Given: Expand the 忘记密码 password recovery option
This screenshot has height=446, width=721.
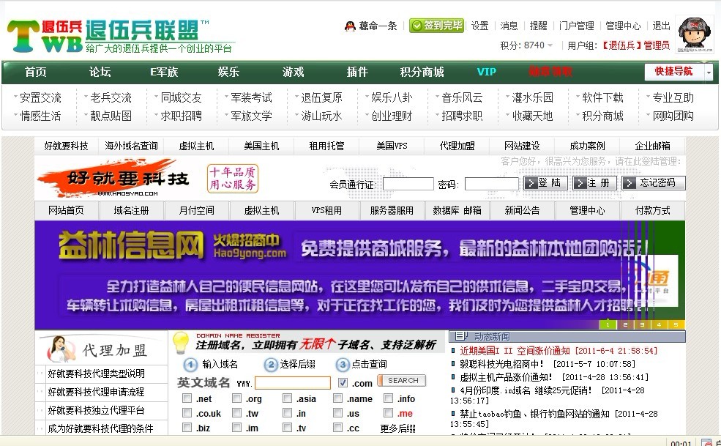Looking at the screenshot, I should click(x=658, y=183).
